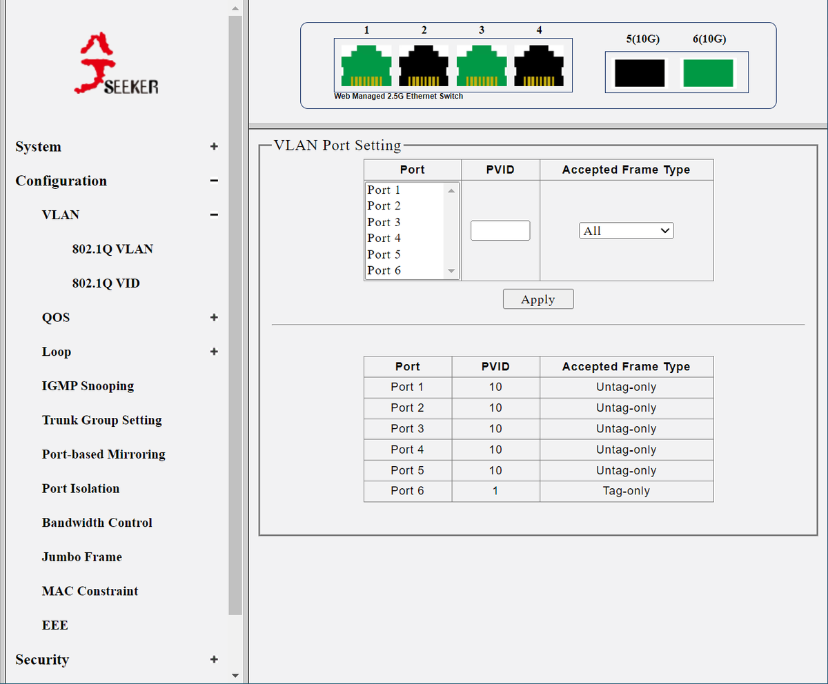This screenshot has width=828, height=684.
Task: Select Ethernet port 3 icon
Action: (x=482, y=66)
